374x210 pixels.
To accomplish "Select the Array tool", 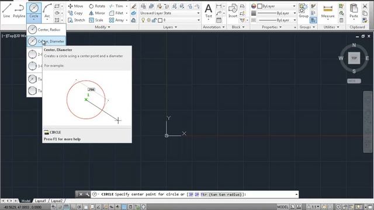I will pos(116,20).
